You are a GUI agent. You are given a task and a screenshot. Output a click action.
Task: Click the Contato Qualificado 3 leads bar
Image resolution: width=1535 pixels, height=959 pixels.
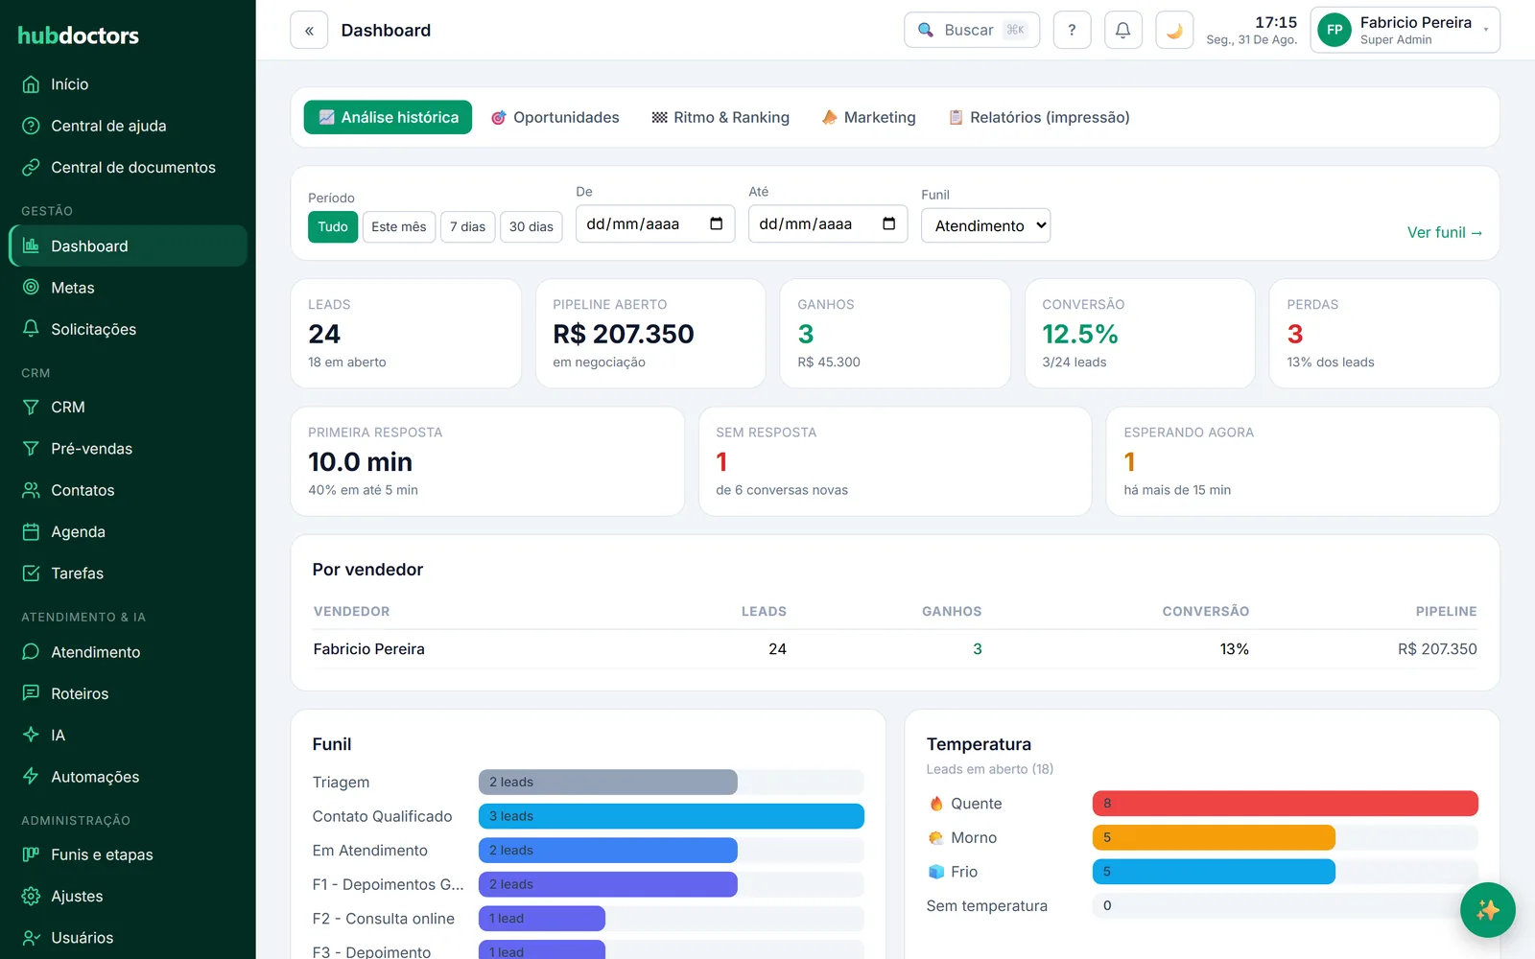[672, 816]
